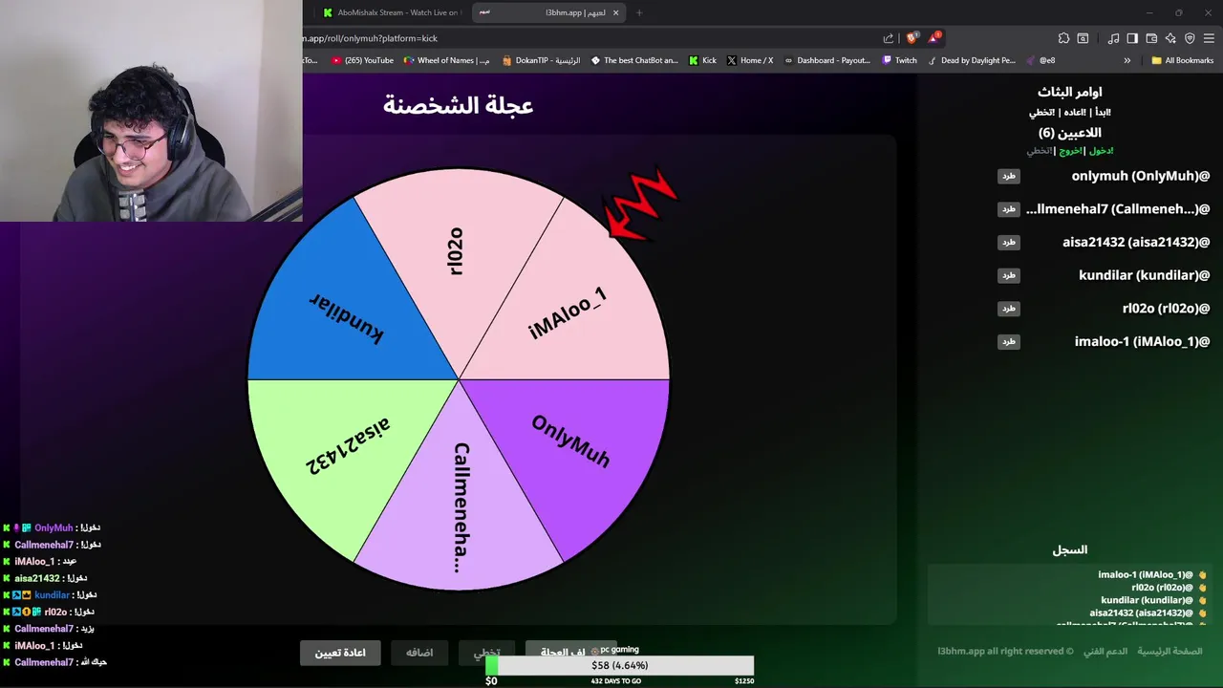1223x688 pixels.
Task: Open The best ChatBot bookmark
Action: coord(634,60)
